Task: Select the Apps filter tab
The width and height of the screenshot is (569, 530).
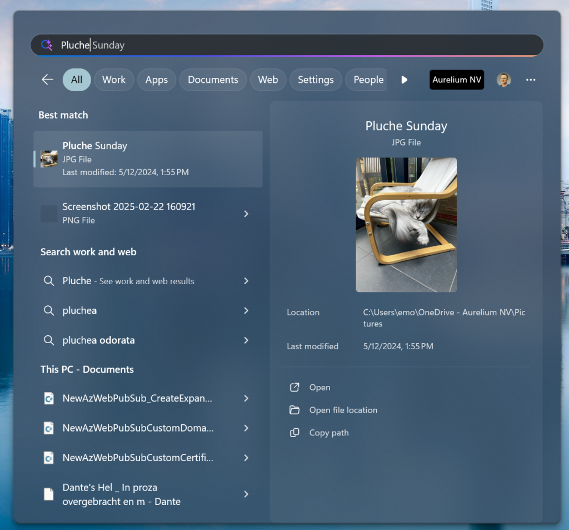Action: click(156, 80)
